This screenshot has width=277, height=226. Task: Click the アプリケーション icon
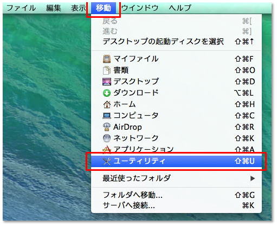point(107,149)
